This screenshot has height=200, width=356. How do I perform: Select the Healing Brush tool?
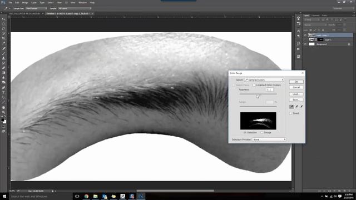(x=3, y=48)
